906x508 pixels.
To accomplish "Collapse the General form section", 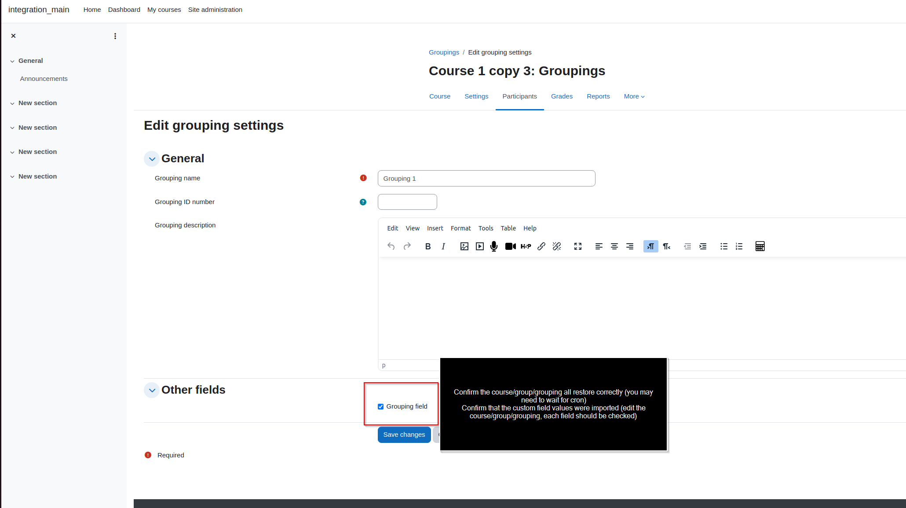I will pyautogui.click(x=152, y=159).
